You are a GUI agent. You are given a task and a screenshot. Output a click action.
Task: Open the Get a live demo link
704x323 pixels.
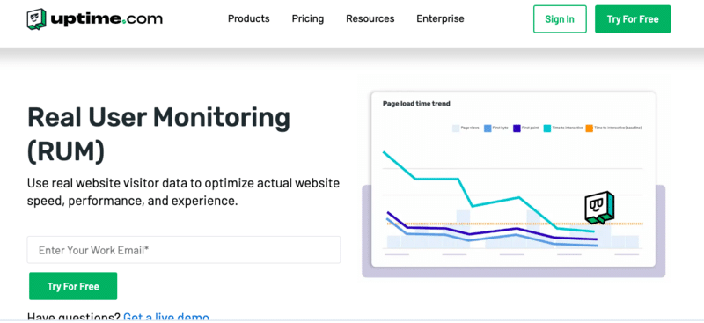[166, 317]
